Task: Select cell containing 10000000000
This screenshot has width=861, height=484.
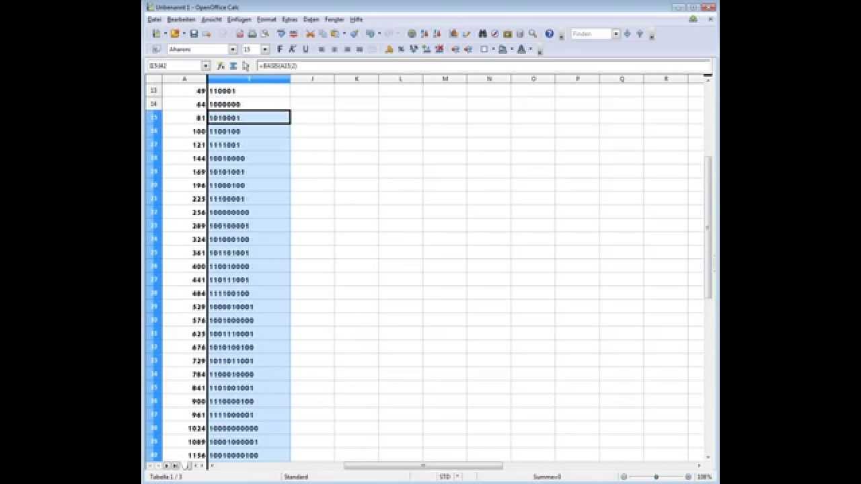Action: pyautogui.click(x=249, y=428)
